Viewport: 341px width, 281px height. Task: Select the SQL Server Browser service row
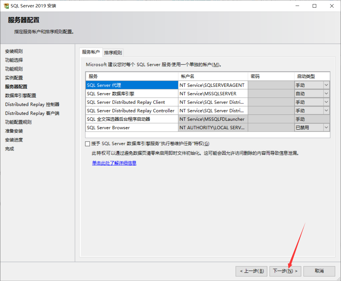point(132,128)
